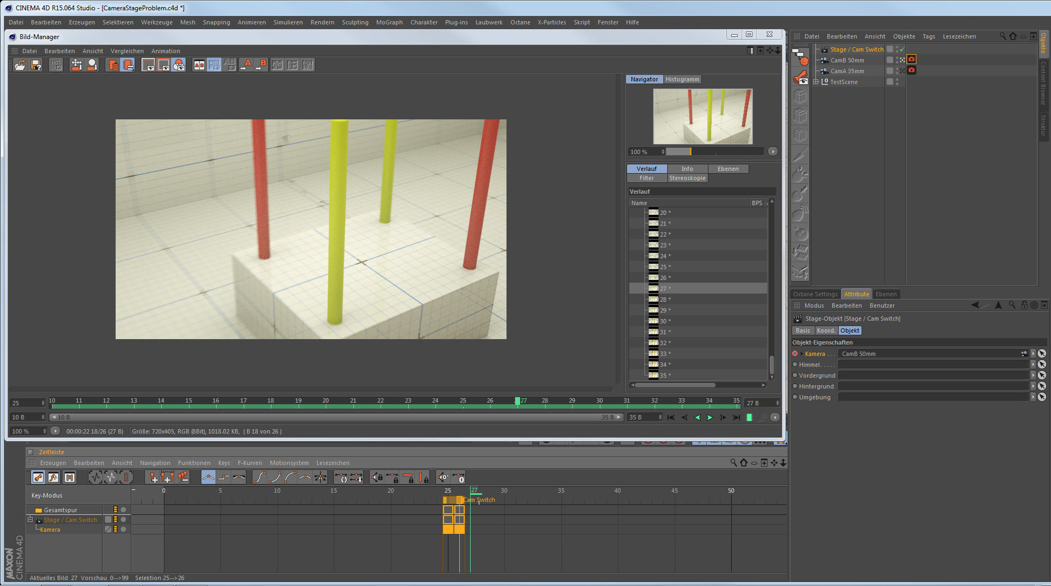The image size is (1051, 586).
Task: Click the navigator zoom slider bar
Action: 714,152
